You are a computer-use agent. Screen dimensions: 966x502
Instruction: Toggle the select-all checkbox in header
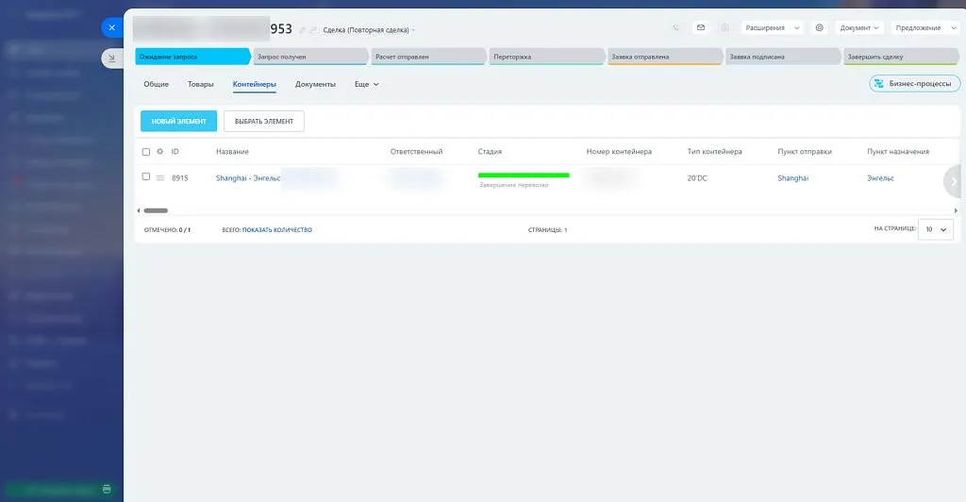(145, 152)
